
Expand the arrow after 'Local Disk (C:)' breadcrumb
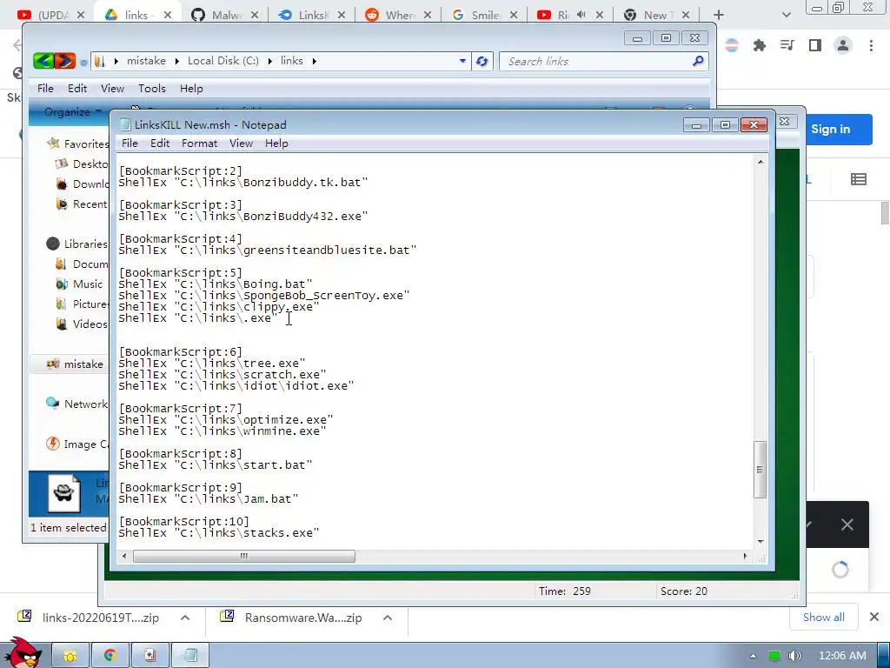pyautogui.click(x=269, y=61)
